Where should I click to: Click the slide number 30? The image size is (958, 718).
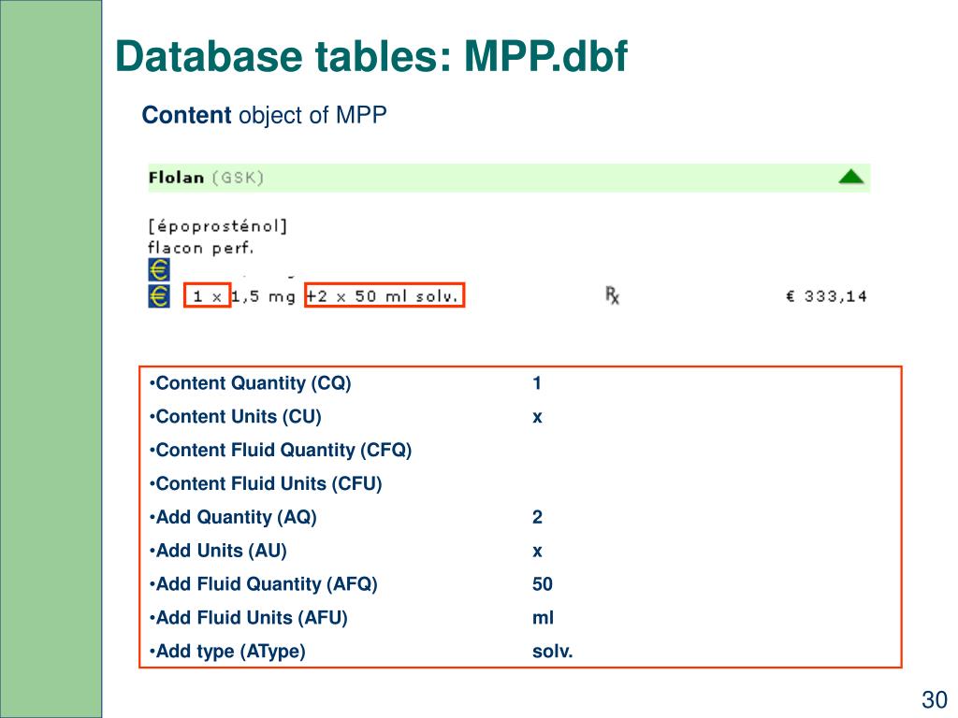[934, 699]
